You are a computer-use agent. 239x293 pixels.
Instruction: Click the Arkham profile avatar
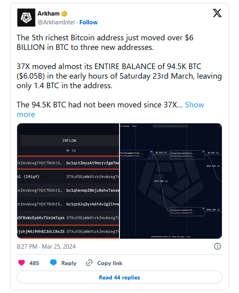click(25, 18)
